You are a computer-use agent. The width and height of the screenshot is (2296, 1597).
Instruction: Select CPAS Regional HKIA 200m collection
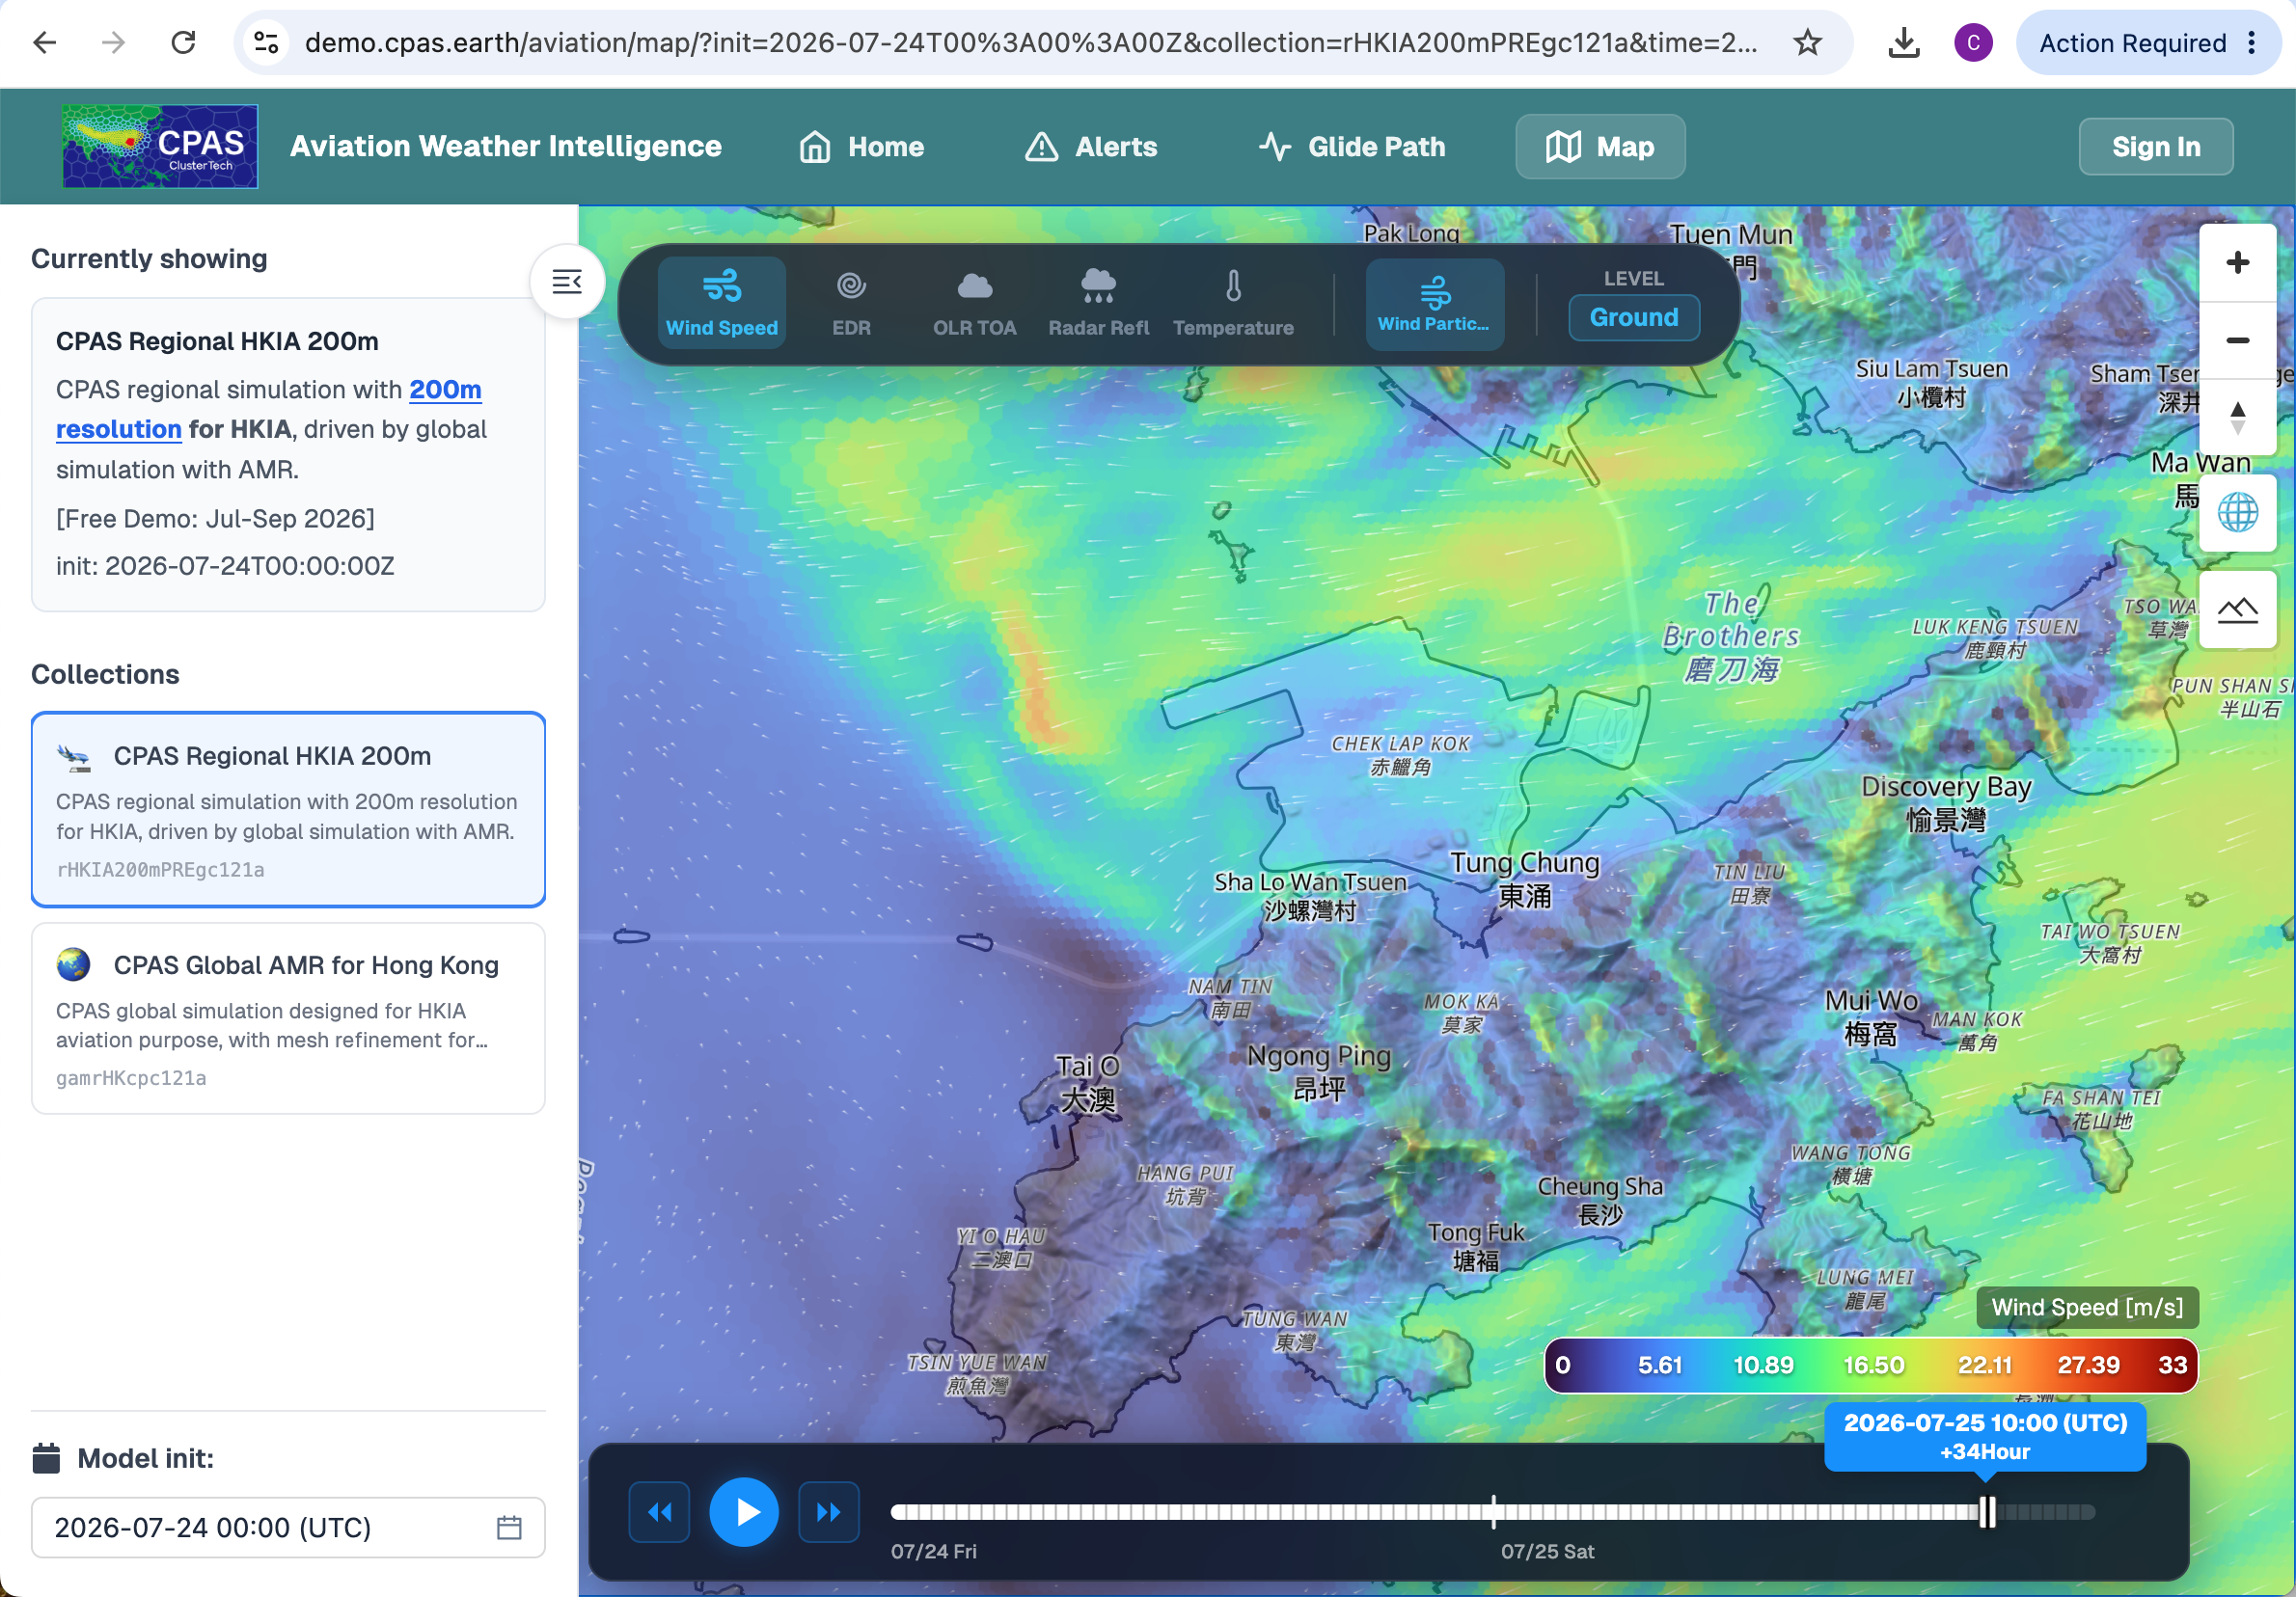(288, 809)
